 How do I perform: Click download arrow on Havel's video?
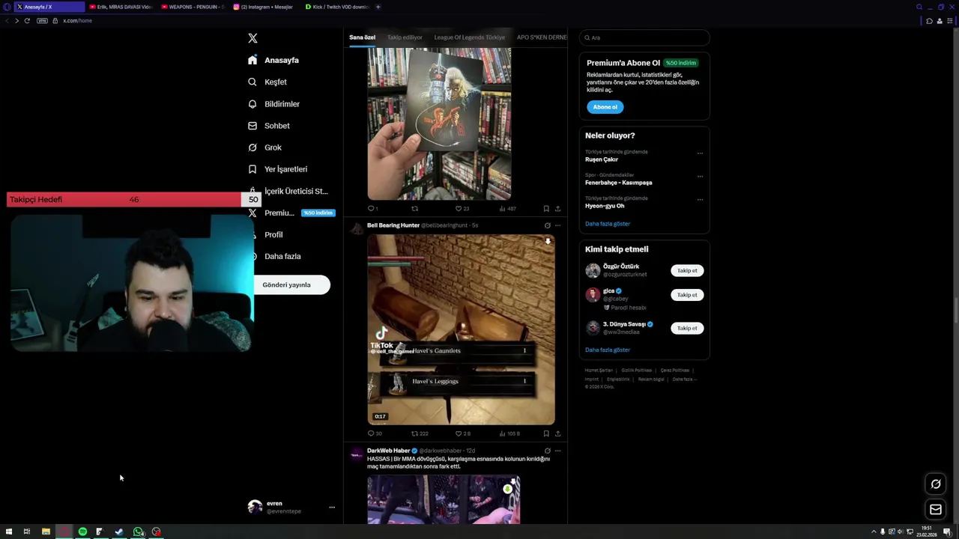(548, 242)
